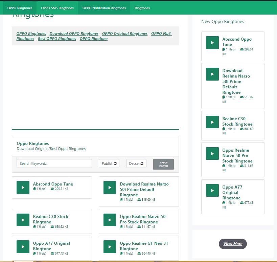Play Realme C30 Stock Ringtone in the main list
277x262 pixels.
click(23, 220)
